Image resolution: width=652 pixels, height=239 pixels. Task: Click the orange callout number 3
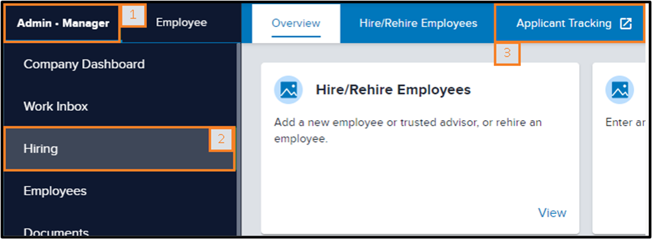click(507, 53)
